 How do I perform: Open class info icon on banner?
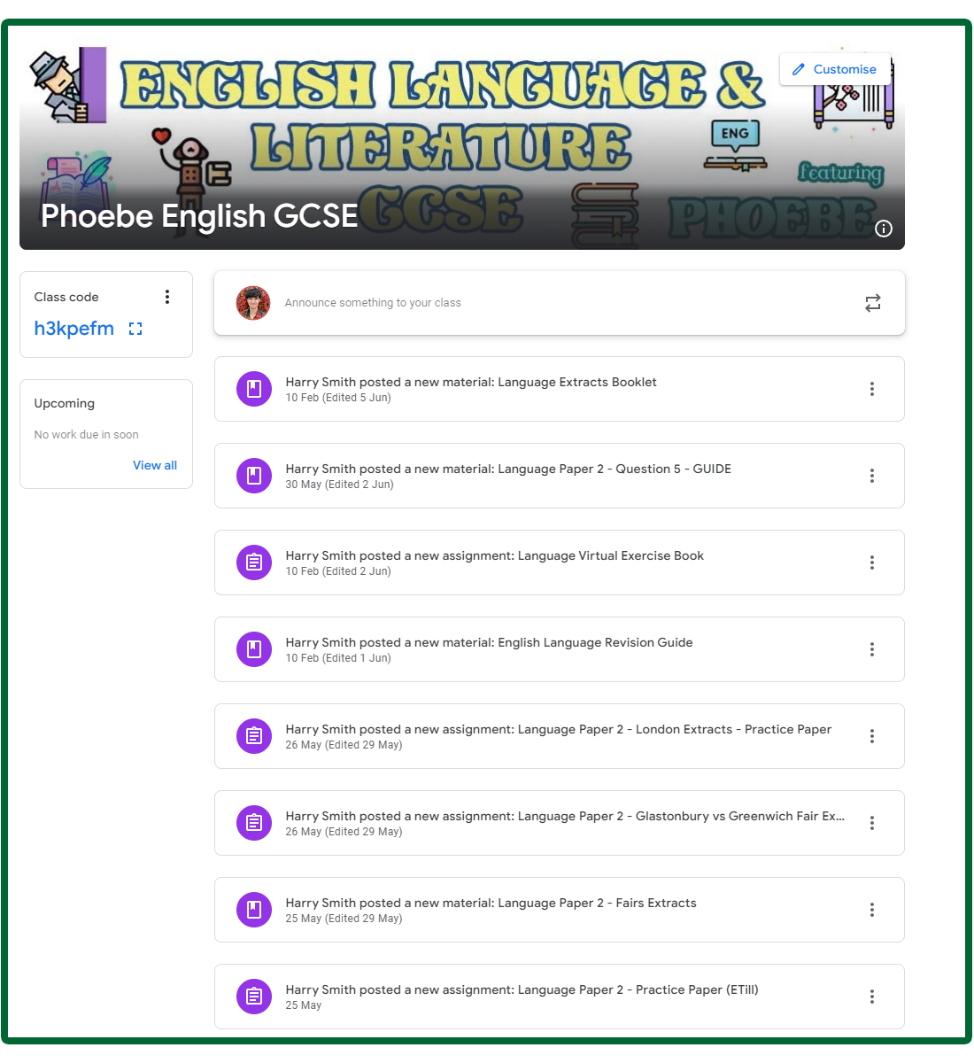pyautogui.click(x=884, y=229)
